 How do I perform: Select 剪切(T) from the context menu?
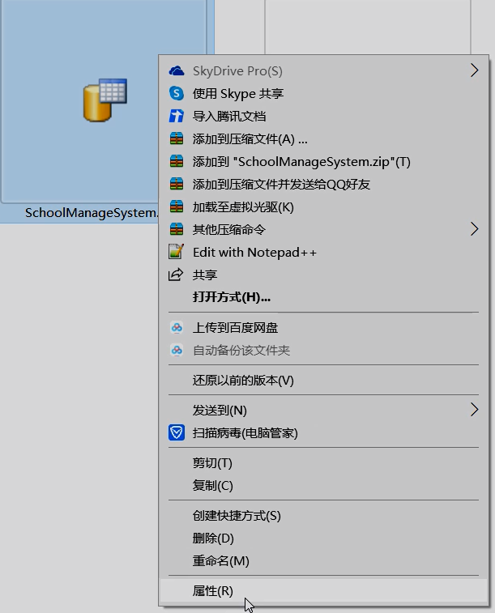[x=323, y=463]
